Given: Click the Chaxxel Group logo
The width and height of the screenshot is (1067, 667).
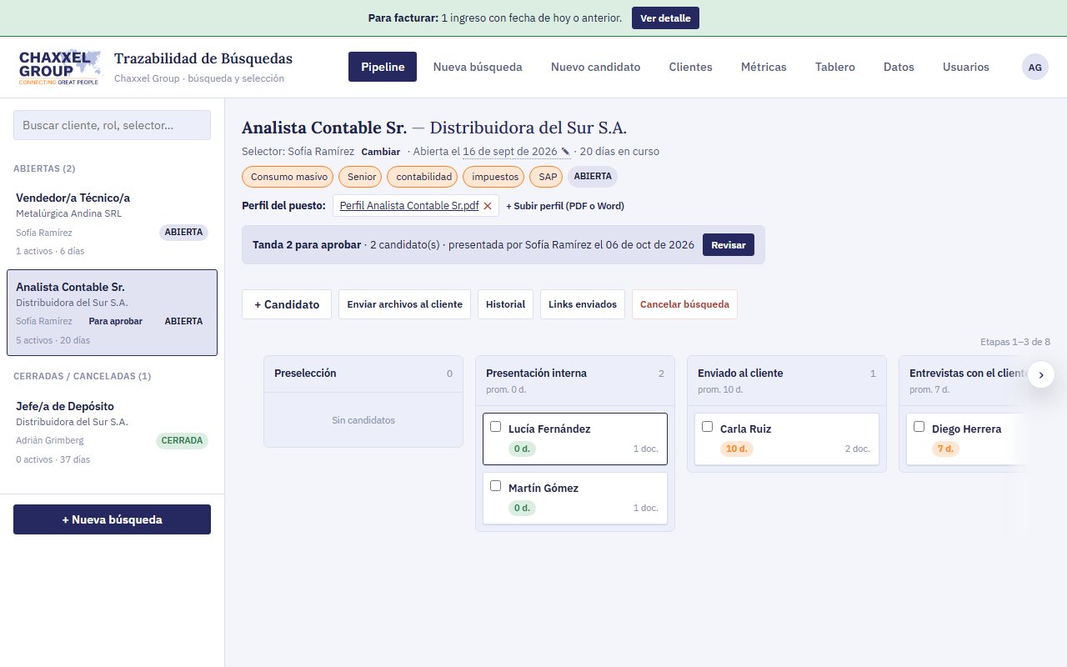Looking at the screenshot, I should coord(59,68).
